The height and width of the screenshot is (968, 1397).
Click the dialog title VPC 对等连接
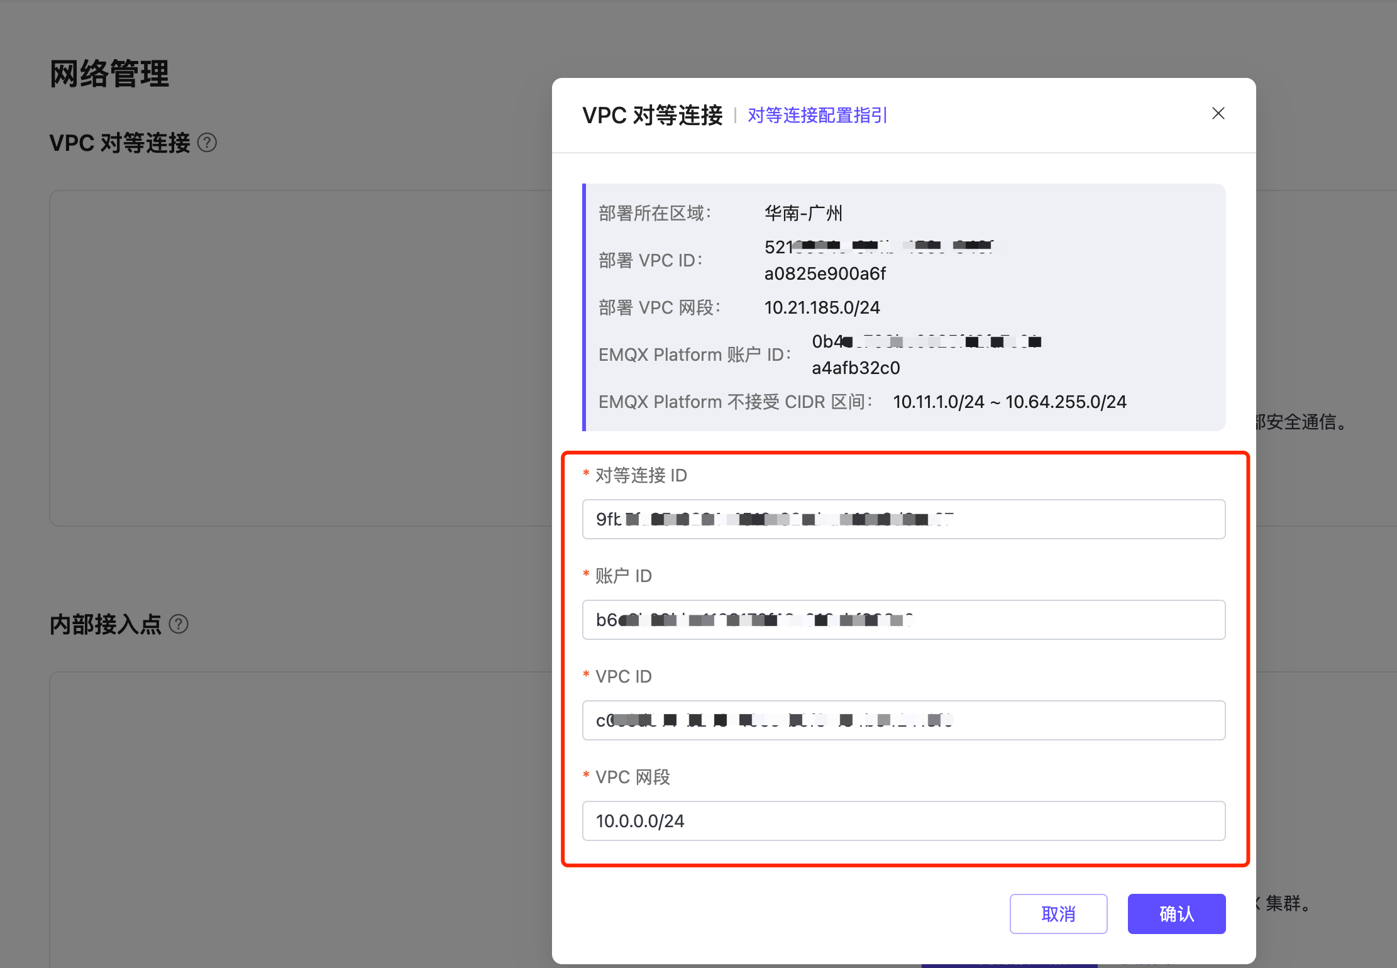click(x=653, y=115)
